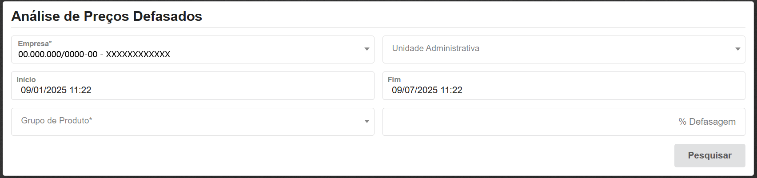
Task: Expand the Empresa dropdown arrow
Action: pyautogui.click(x=367, y=49)
